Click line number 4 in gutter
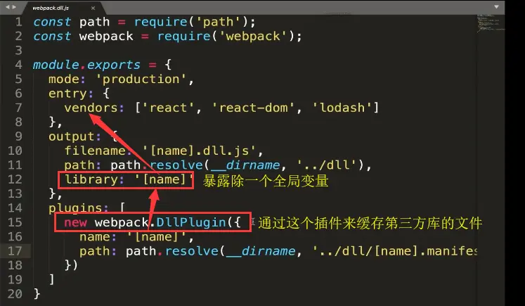The image size is (525, 306). pyautogui.click(x=18, y=65)
